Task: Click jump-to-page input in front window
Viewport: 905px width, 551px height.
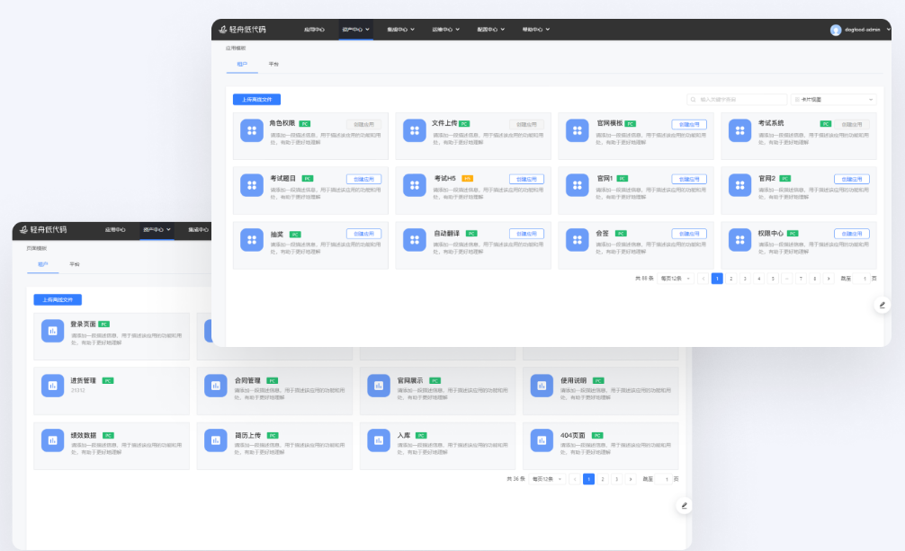Action: point(862,279)
